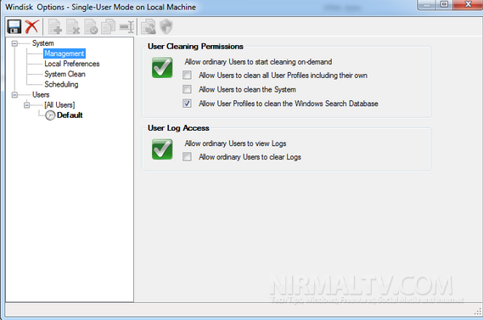This screenshot has height=320, width=483.
Task: Enable Allow ordinary Users to clear Logs
Action: coord(187,157)
